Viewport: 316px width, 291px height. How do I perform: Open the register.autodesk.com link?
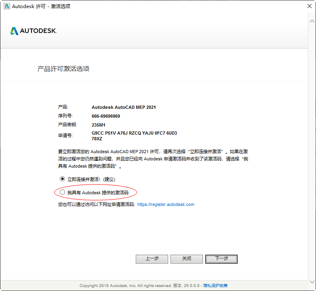pos(166,204)
